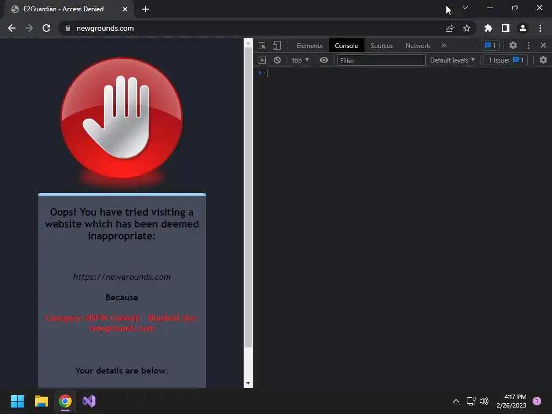Click the red stop-hand image

[x=122, y=118]
